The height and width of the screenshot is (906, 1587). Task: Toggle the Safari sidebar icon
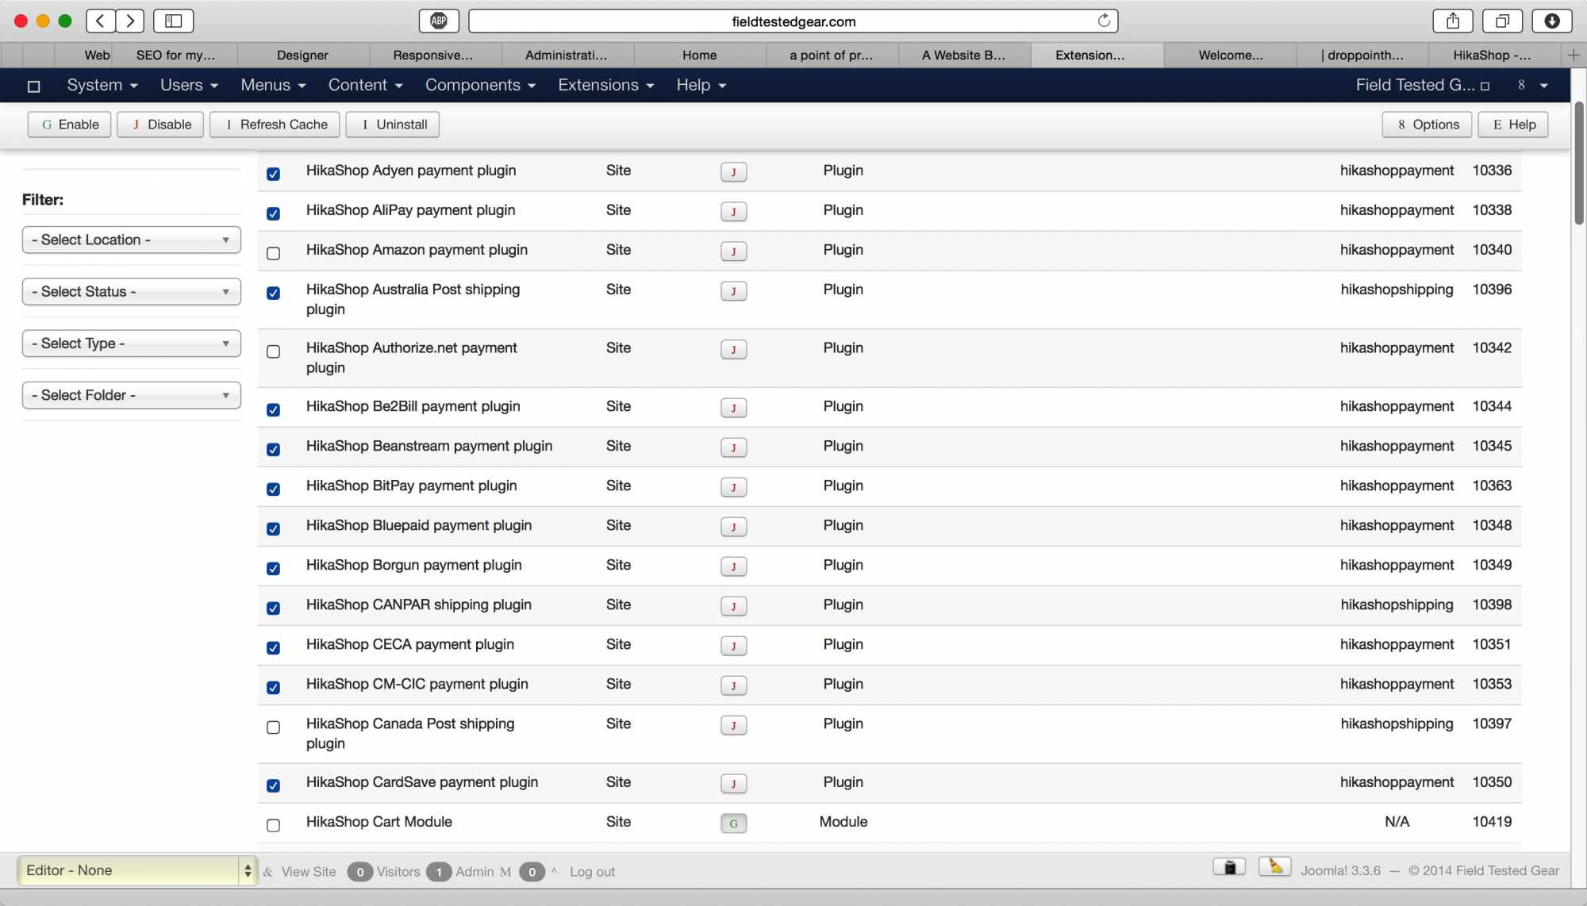point(173,21)
